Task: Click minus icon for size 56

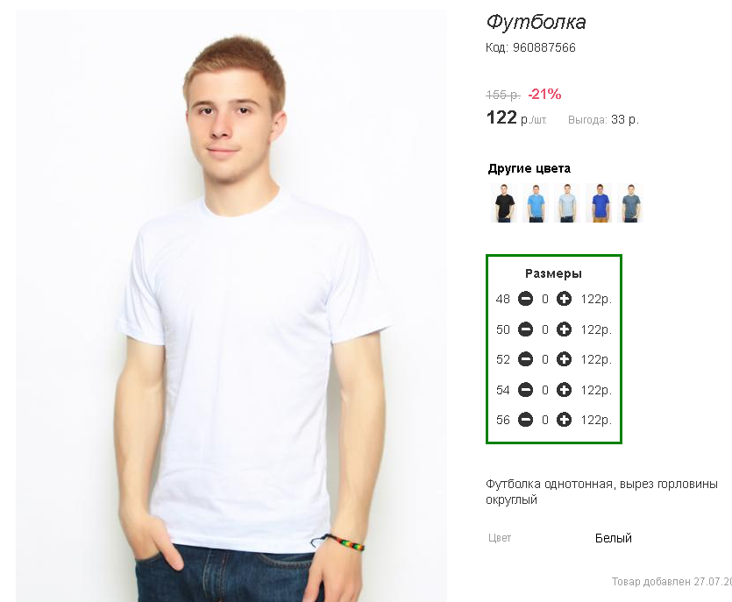Action: pos(526,420)
